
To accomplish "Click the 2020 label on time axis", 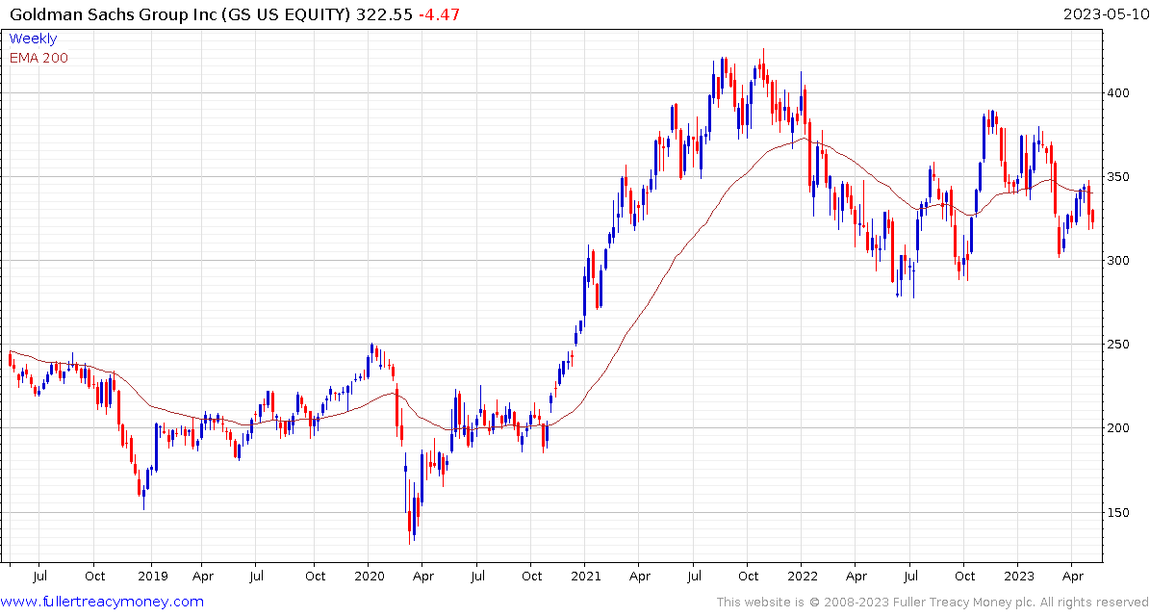I will [x=369, y=577].
